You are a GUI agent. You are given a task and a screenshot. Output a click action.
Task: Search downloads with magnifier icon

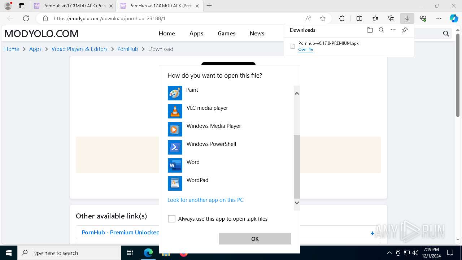tap(381, 30)
